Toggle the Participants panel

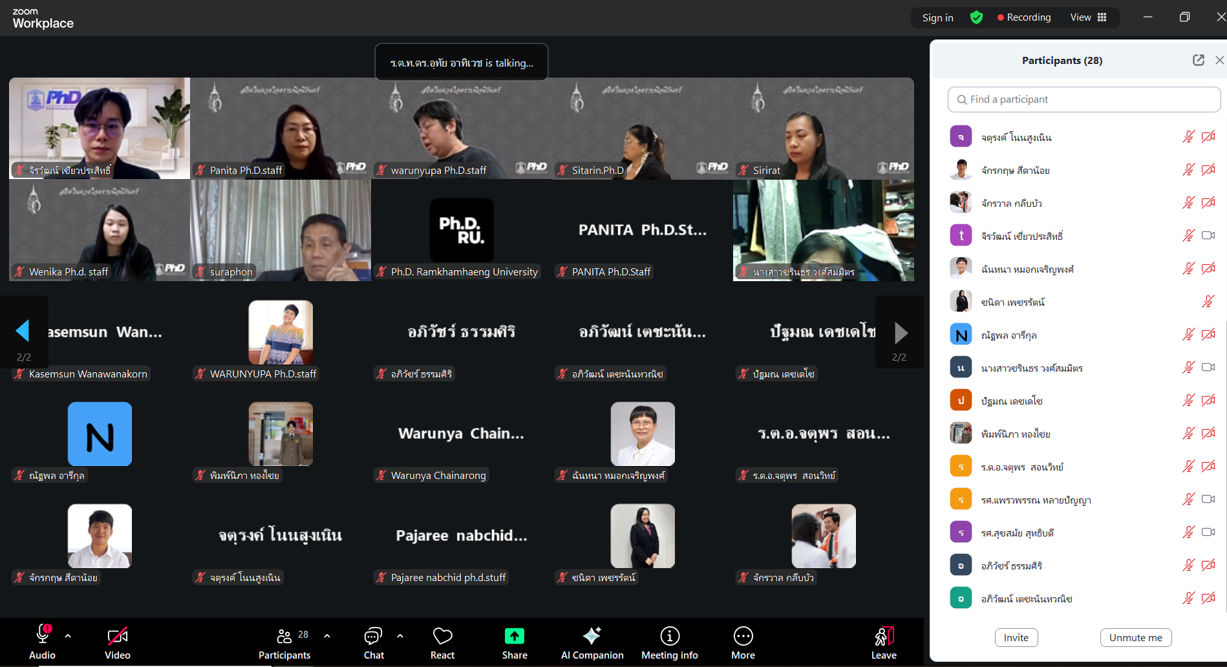click(284, 642)
